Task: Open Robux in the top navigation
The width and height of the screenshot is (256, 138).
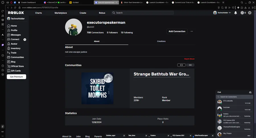Action: click(102, 13)
